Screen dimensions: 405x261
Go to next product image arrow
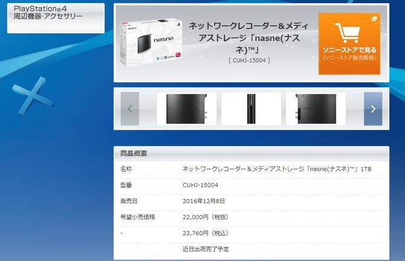pyautogui.click(x=373, y=109)
